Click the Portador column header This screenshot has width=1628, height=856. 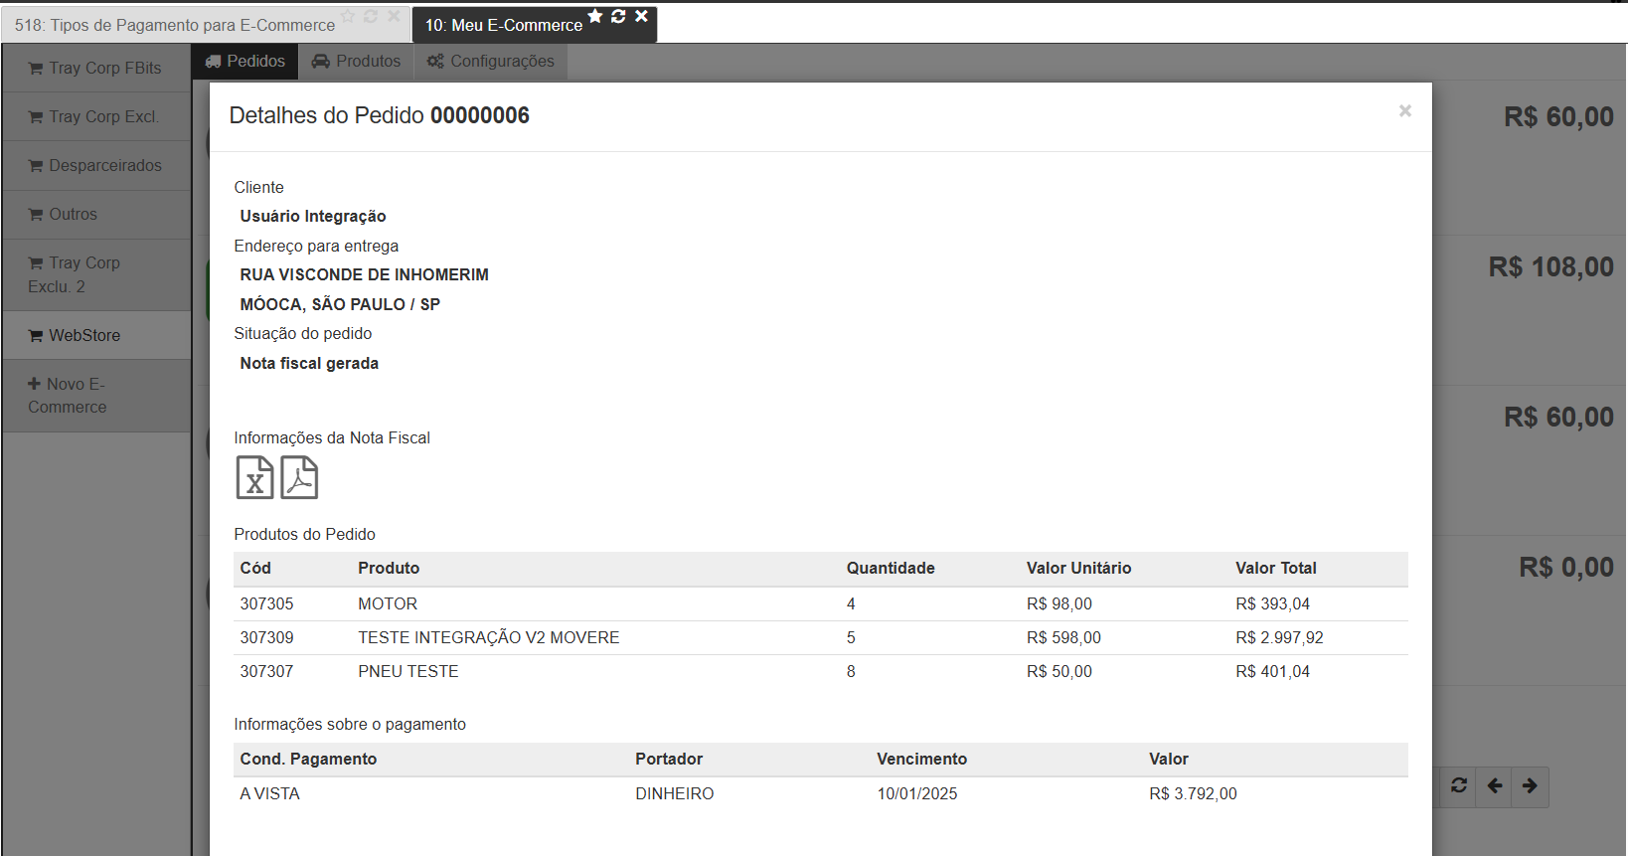pos(669,759)
